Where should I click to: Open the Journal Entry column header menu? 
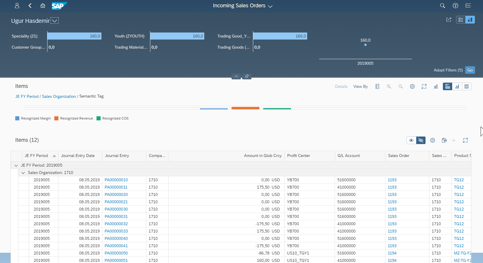click(x=124, y=156)
